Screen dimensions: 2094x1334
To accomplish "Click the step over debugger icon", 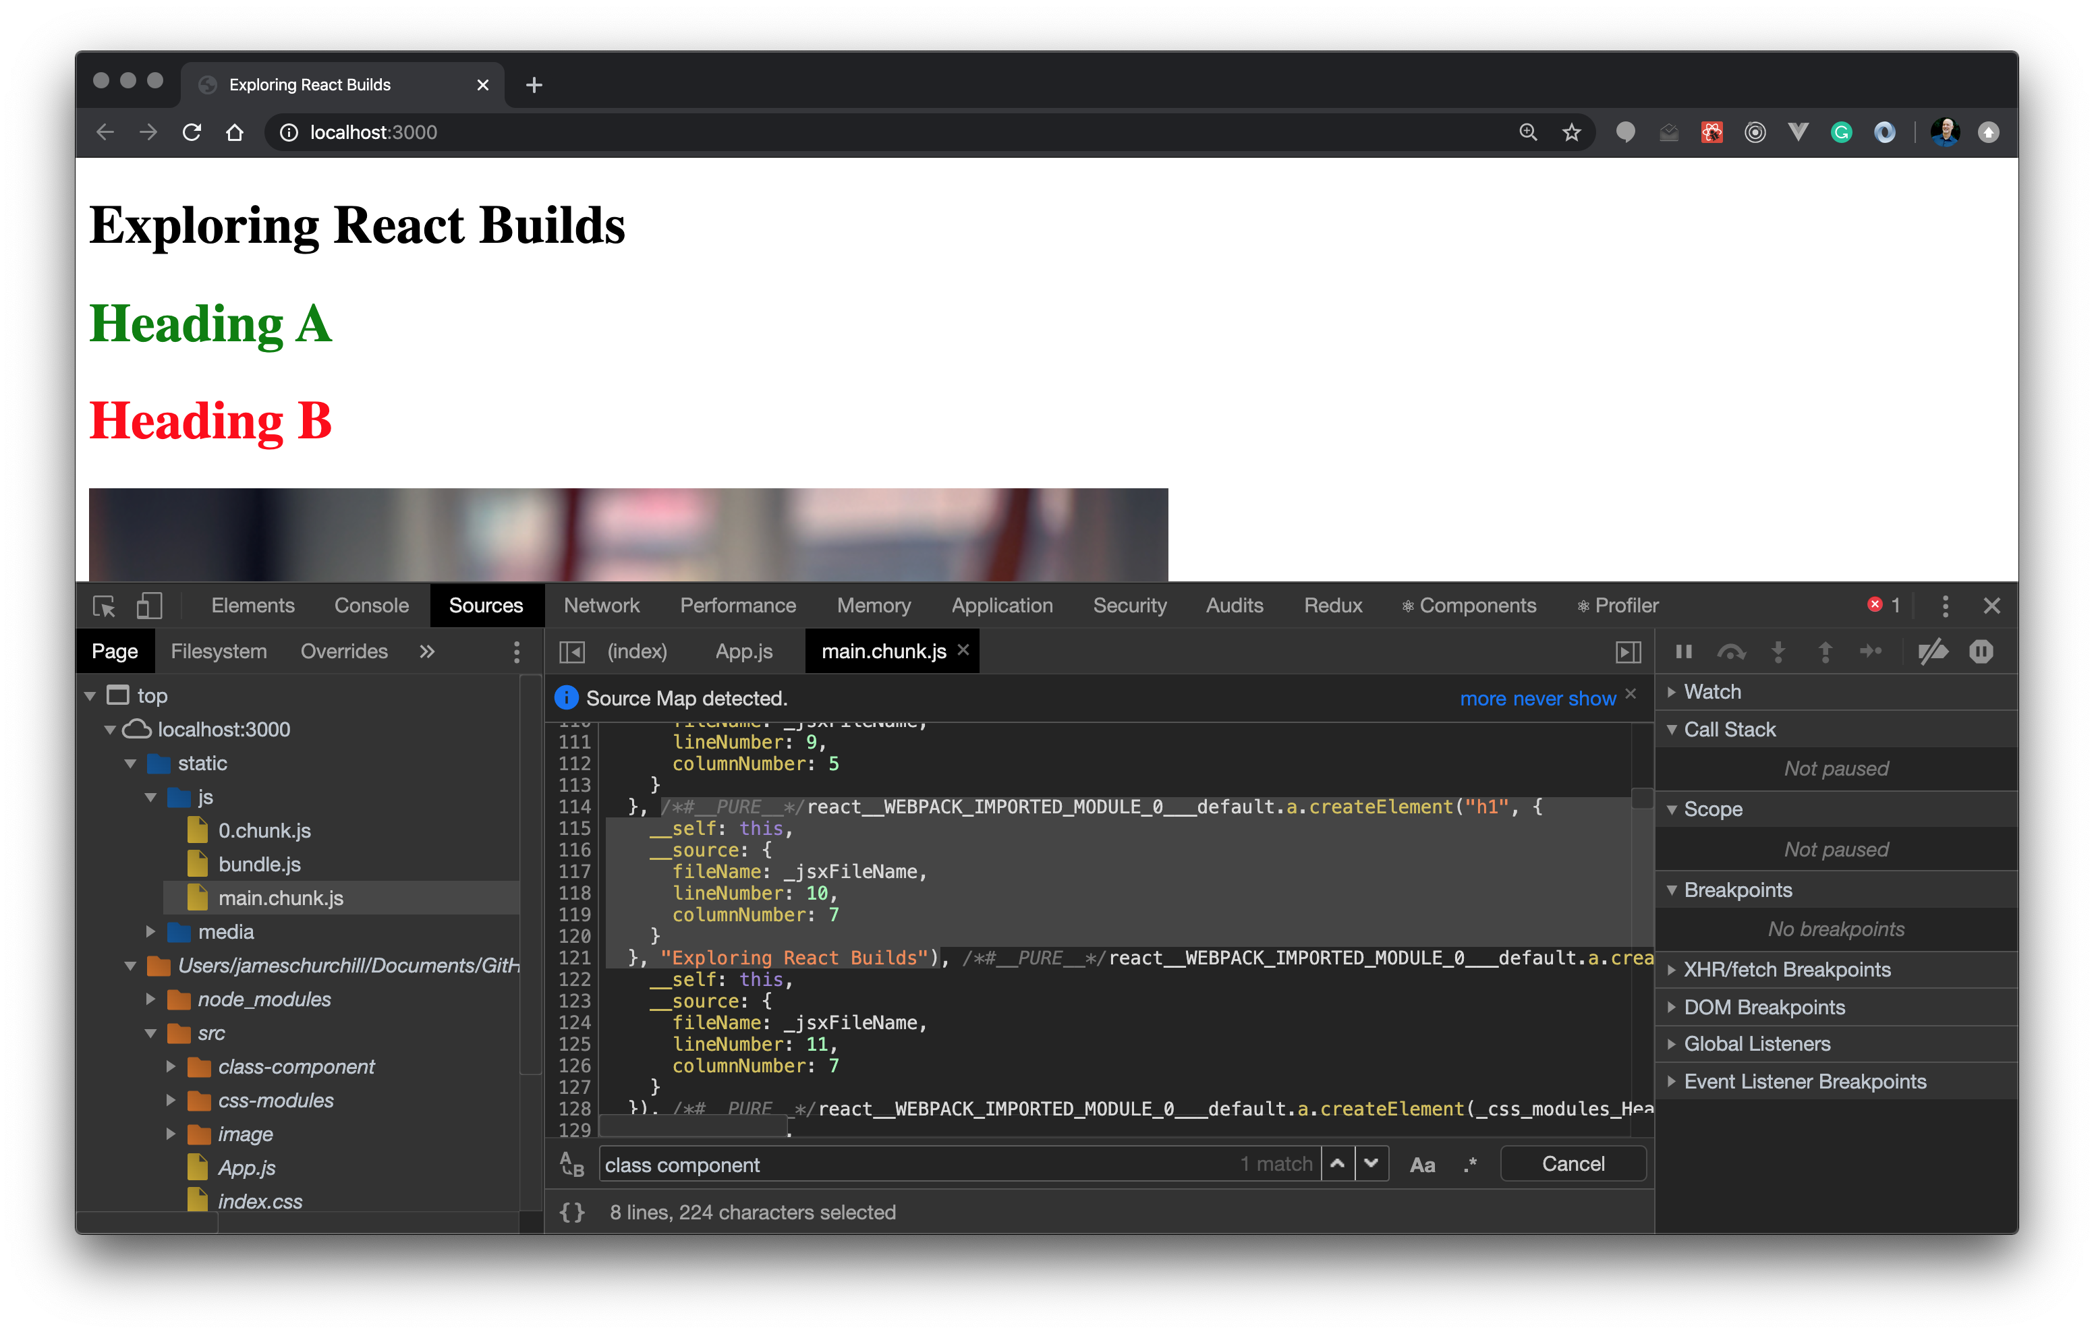I will coord(1730,651).
